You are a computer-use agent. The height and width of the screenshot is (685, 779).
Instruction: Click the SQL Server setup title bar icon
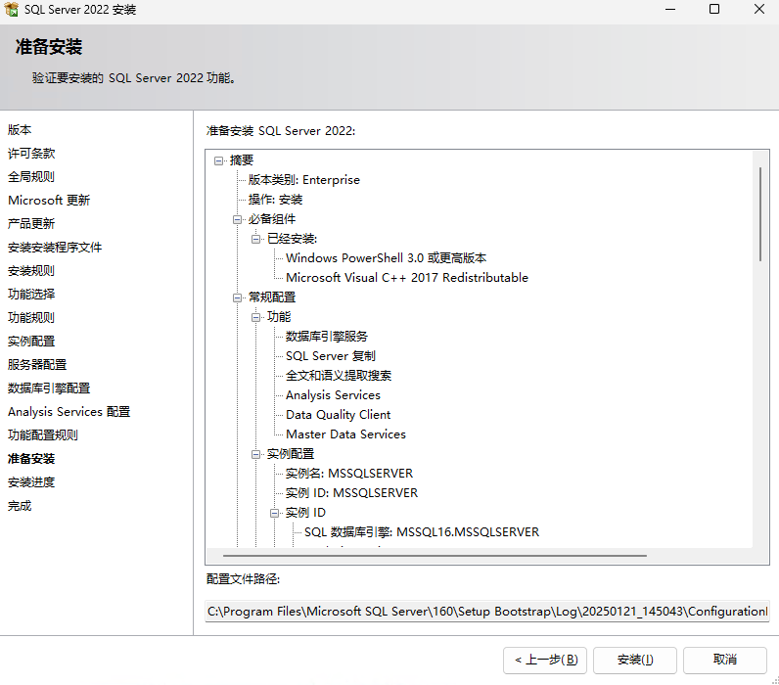[x=11, y=9]
